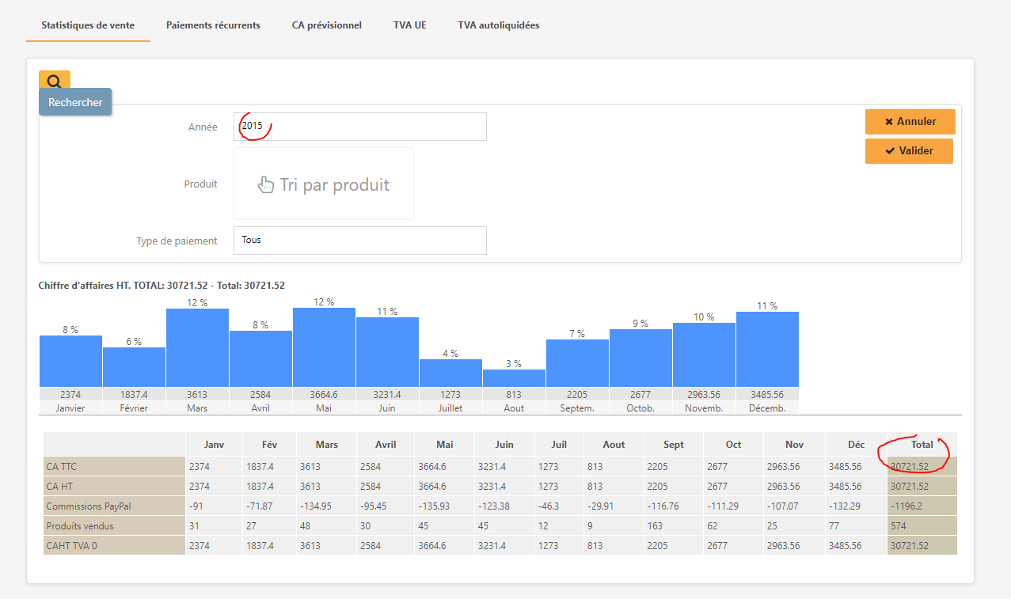Image resolution: width=1011 pixels, height=599 pixels.
Task: Go to the TVA UE tab
Action: coord(409,25)
